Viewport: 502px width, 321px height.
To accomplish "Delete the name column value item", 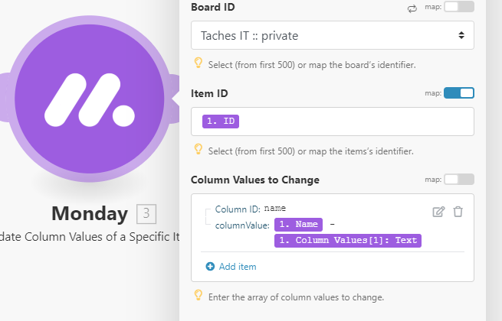I will click(458, 212).
